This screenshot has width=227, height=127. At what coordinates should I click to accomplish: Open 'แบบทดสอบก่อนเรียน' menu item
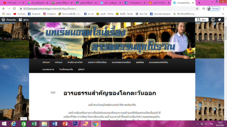[x=121, y=62]
